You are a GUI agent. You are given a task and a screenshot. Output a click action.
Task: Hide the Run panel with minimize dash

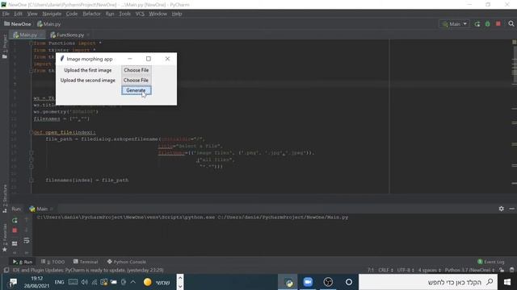coord(511,209)
